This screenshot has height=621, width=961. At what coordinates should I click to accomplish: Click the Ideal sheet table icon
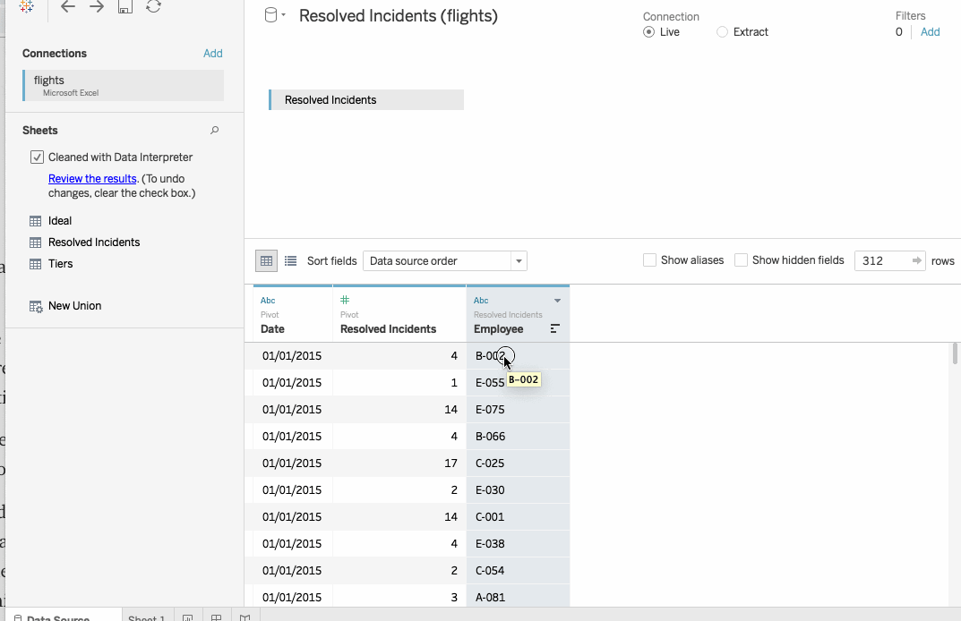[36, 221]
